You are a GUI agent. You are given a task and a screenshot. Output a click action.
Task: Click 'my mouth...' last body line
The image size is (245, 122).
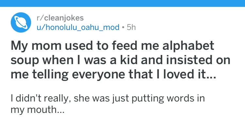[x=38, y=110]
